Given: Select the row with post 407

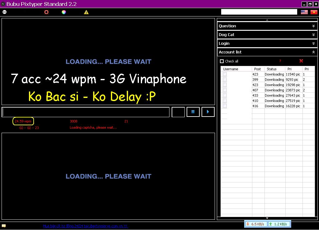Looking at the screenshot, I should (268, 90).
